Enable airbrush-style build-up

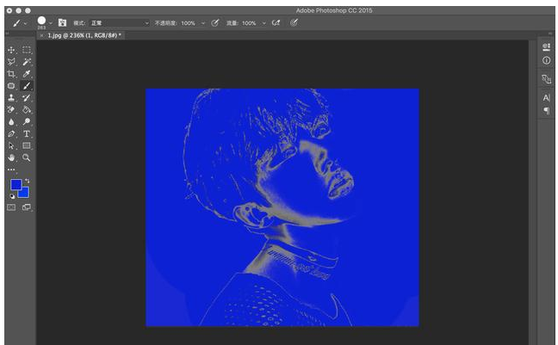(276, 23)
